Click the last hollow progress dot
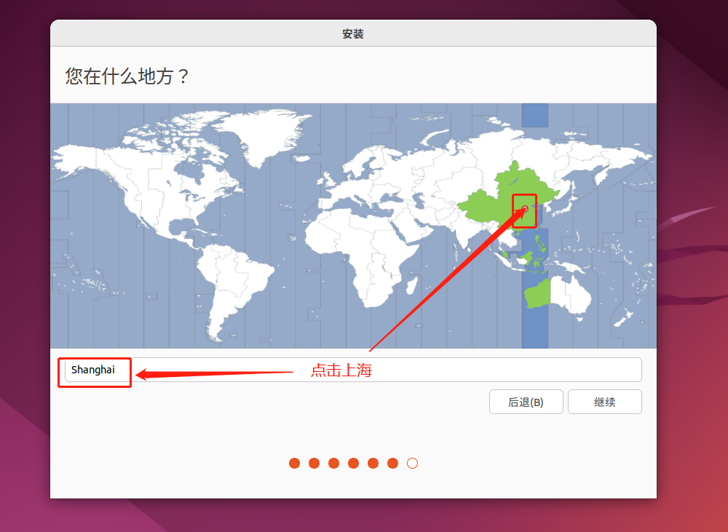The image size is (728, 532). 412,464
